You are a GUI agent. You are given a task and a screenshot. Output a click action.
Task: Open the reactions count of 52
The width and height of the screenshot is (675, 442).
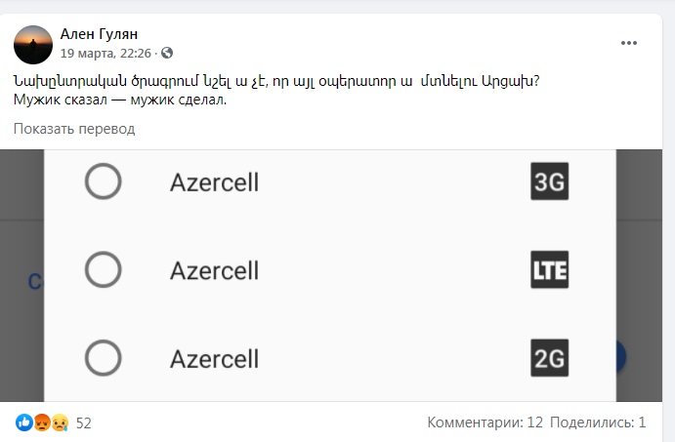pos(83,423)
